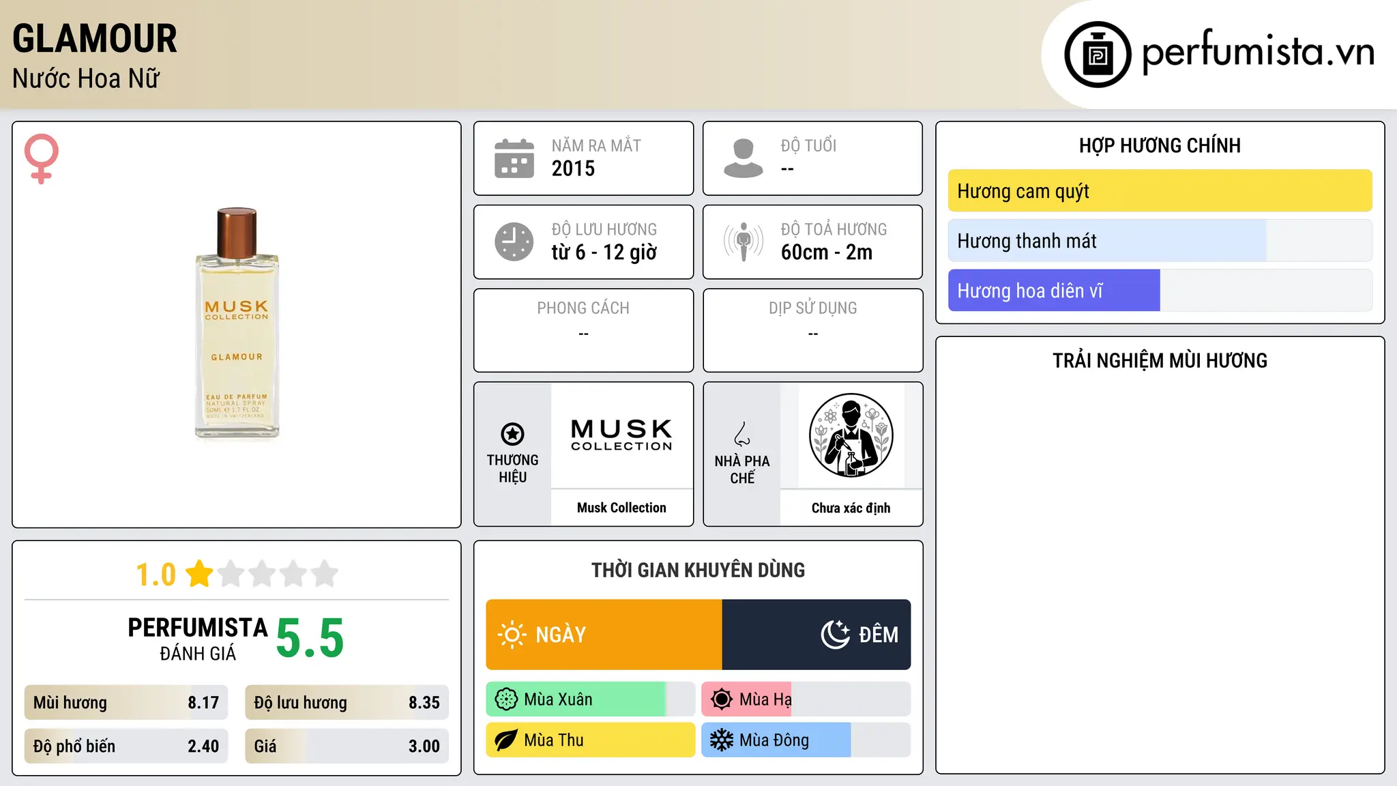Open the Chưa xác định perfumer link
This screenshot has height=786, width=1397.
pyautogui.click(x=851, y=508)
